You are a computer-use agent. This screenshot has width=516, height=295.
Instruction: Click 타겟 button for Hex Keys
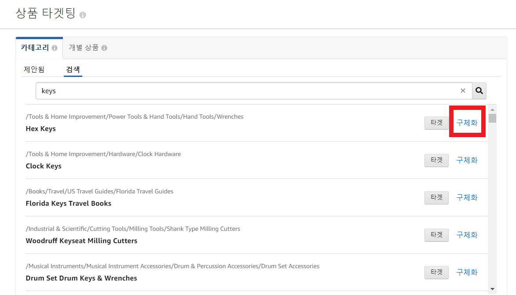[436, 123]
